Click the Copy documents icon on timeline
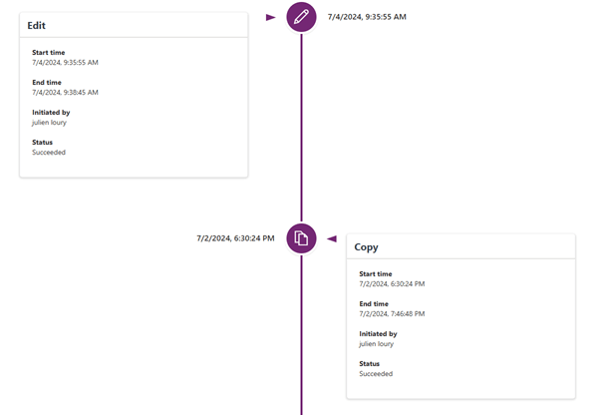Image resolution: width=603 pixels, height=415 pixels. point(301,238)
